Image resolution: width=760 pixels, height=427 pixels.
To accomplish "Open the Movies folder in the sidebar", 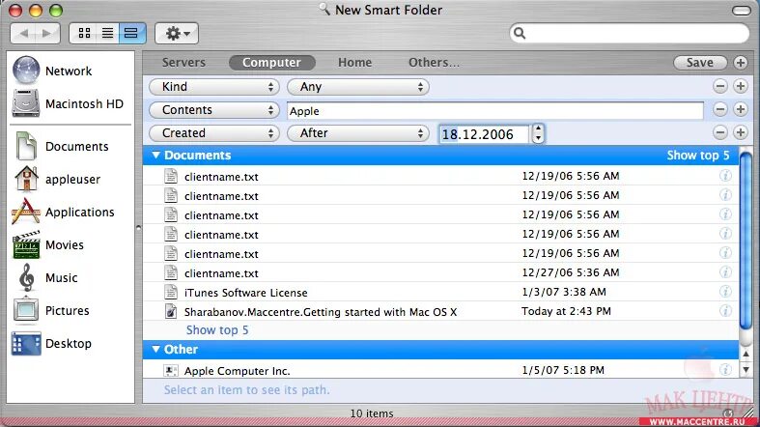I will pos(47,245).
